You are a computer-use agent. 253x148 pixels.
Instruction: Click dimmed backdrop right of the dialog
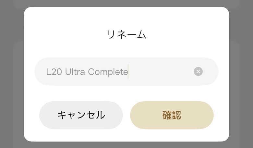coord(241,74)
